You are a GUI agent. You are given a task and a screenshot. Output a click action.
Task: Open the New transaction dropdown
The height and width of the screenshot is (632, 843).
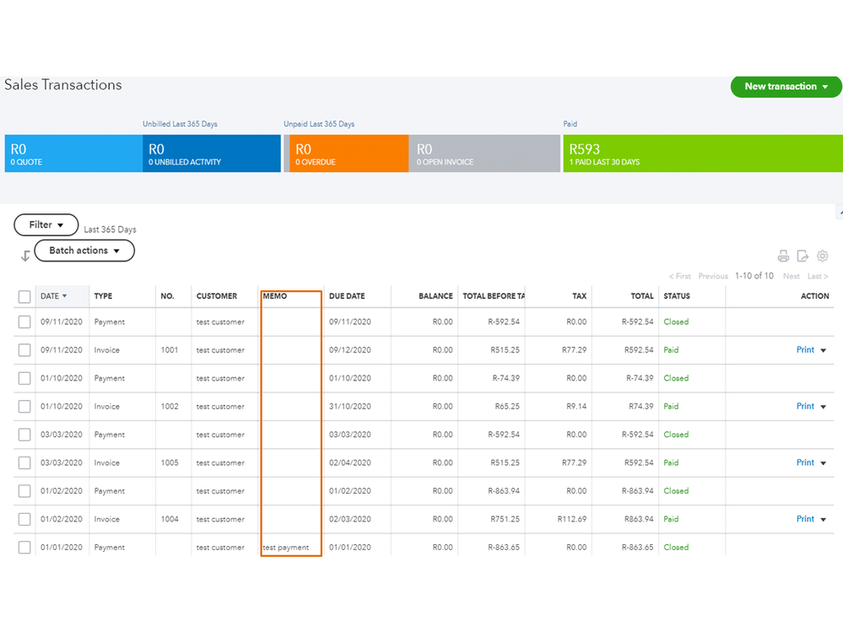(786, 87)
